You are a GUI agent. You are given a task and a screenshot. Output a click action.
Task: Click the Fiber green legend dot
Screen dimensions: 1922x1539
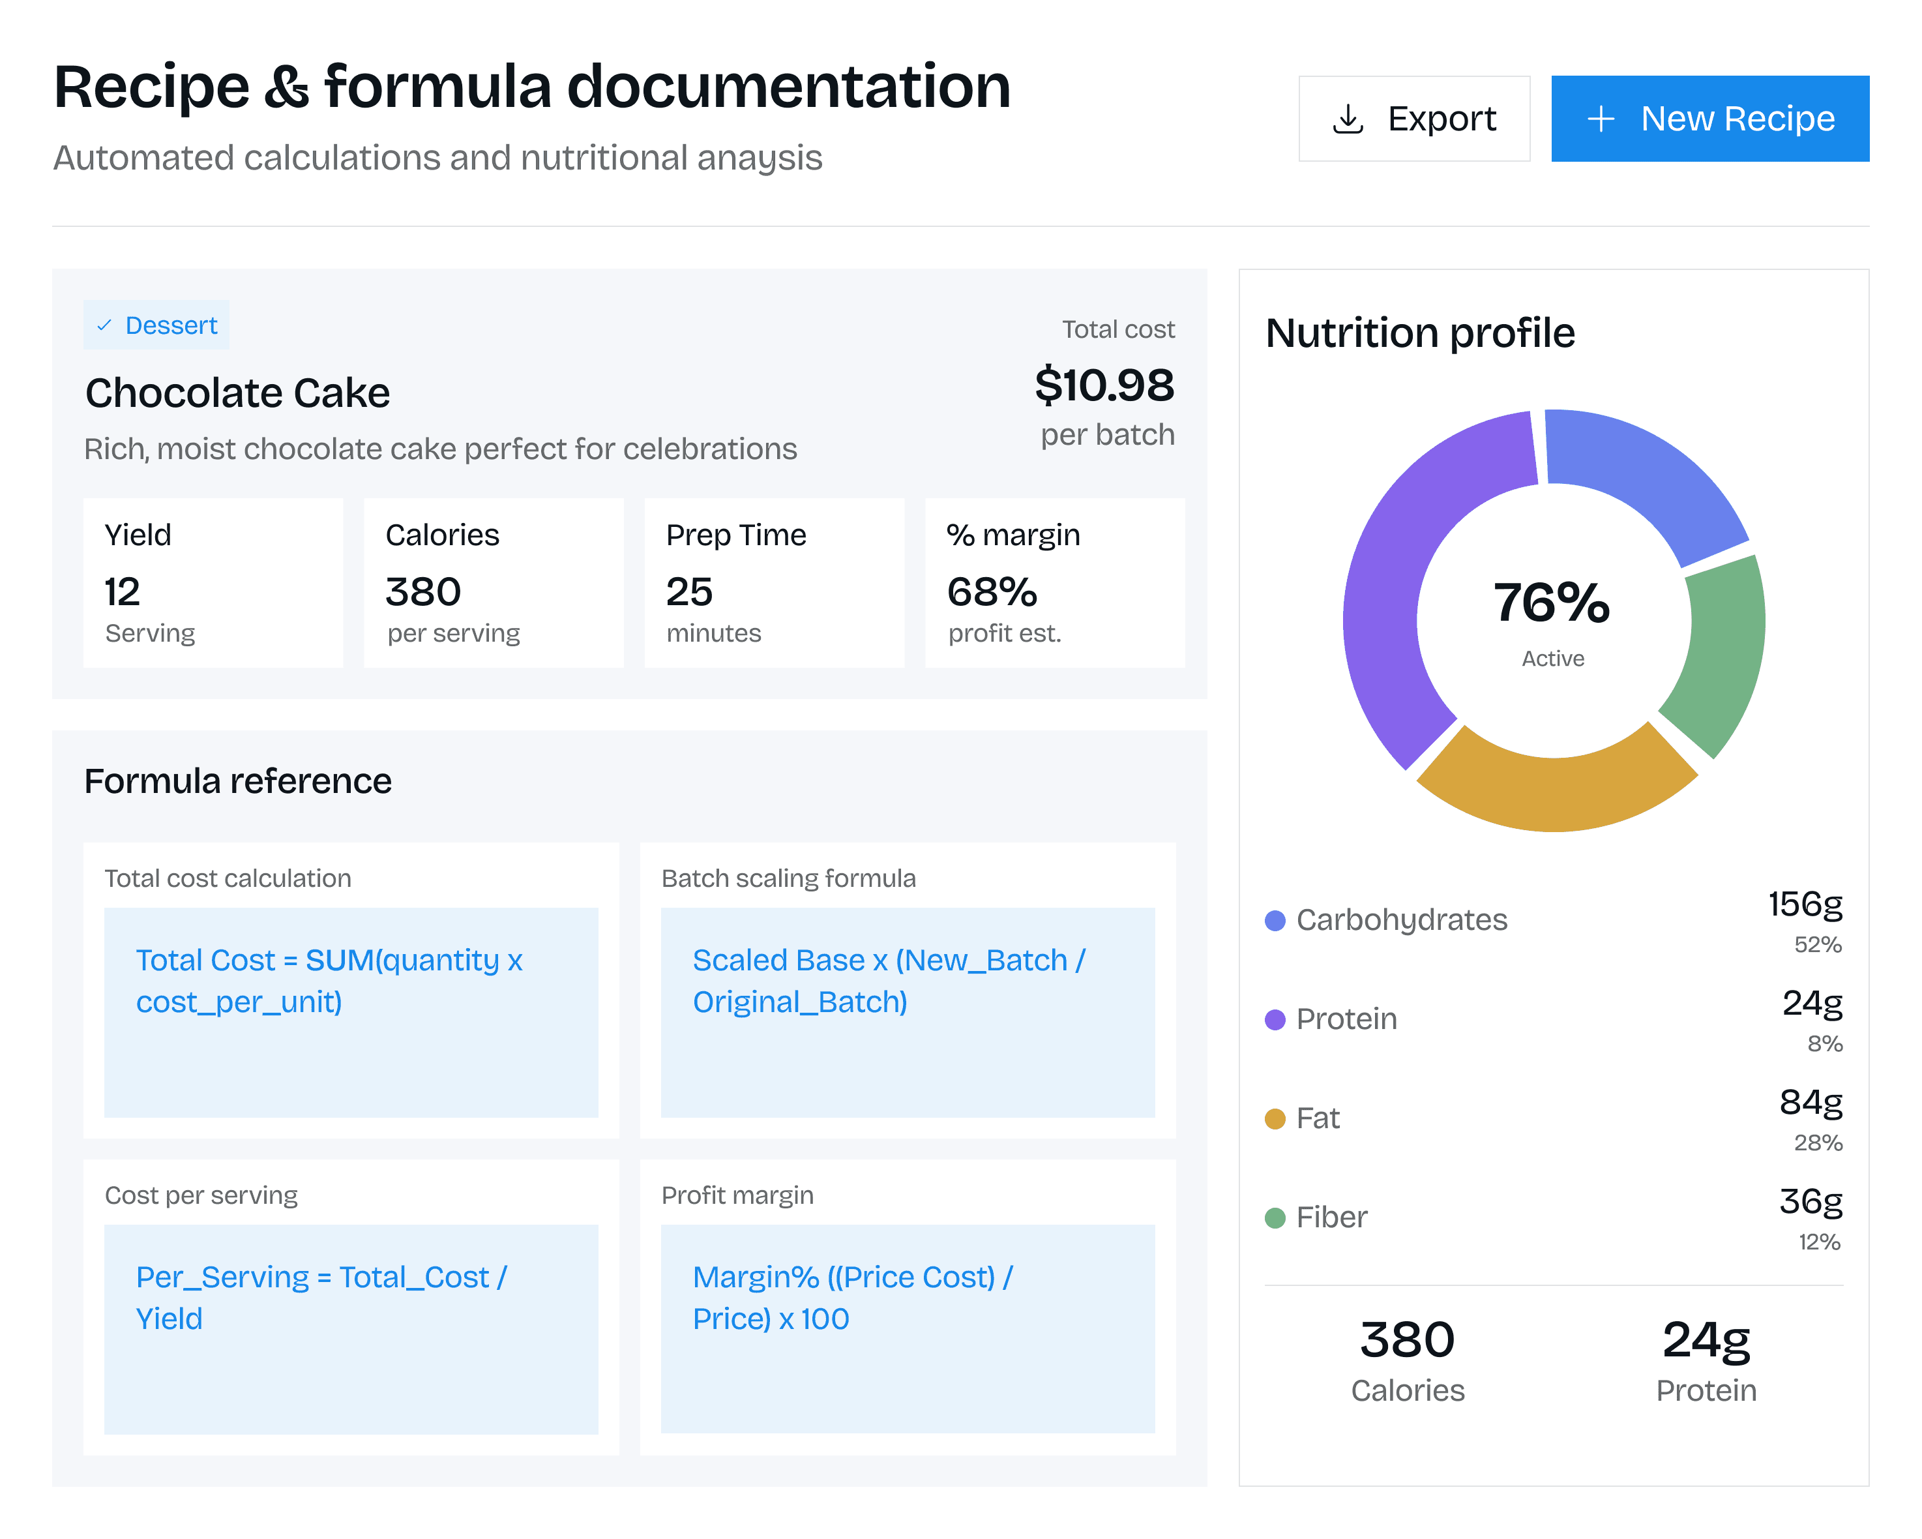pos(1275,1217)
